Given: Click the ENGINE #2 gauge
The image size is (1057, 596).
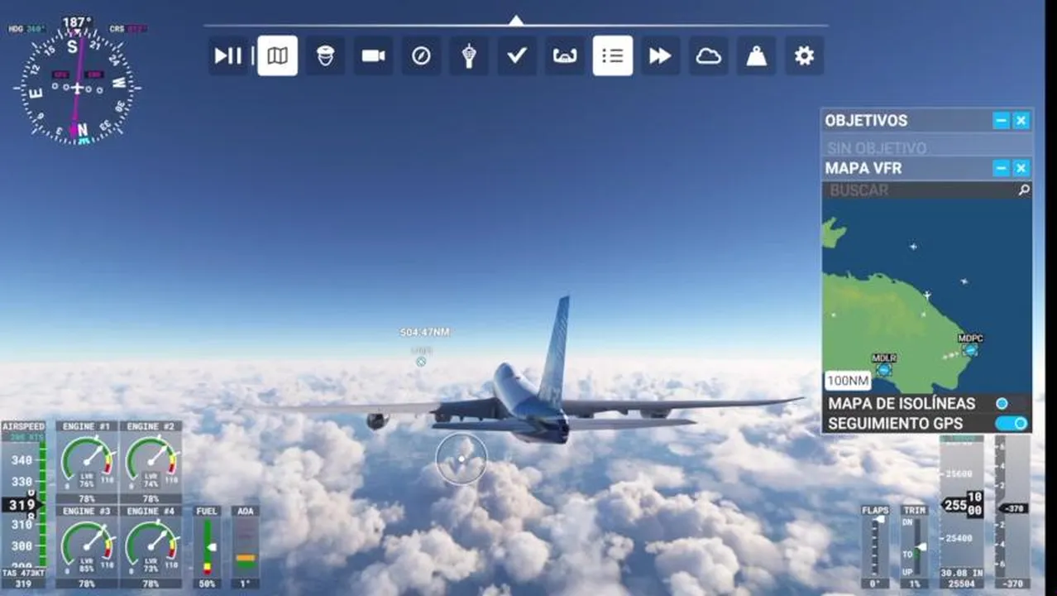Looking at the screenshot, I should click(x=151, y=462).
